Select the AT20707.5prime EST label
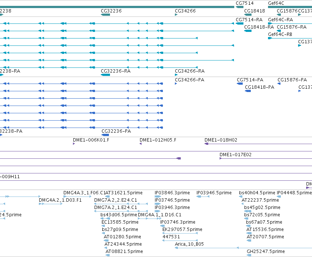Image resolution: width=312 pixels, height=257 pixels. pos(265,237)
